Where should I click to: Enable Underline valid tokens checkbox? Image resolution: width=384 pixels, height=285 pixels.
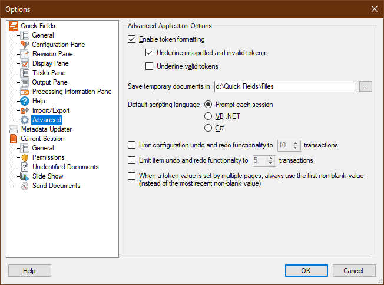point(149,66)
